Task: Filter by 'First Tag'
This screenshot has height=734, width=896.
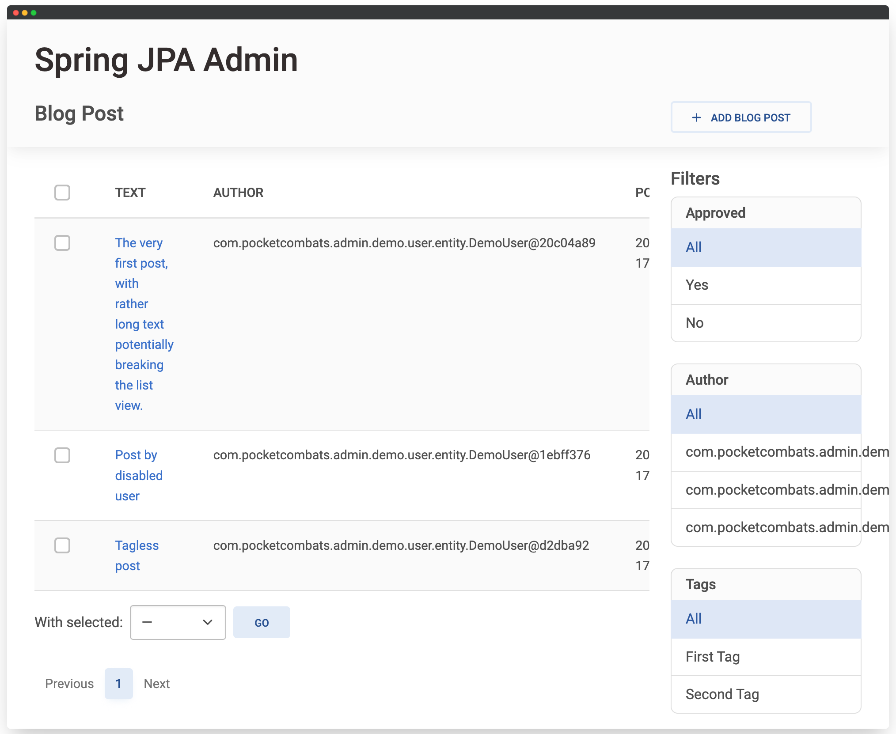Action: point(766,657)
